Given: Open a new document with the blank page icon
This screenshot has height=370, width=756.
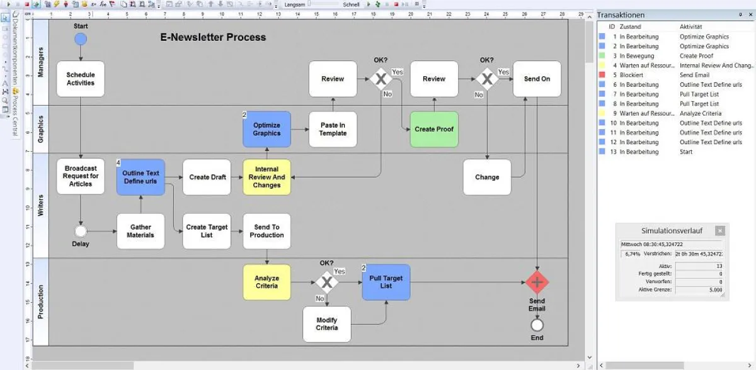Looking at the screenshot, I should click(122, 3).
